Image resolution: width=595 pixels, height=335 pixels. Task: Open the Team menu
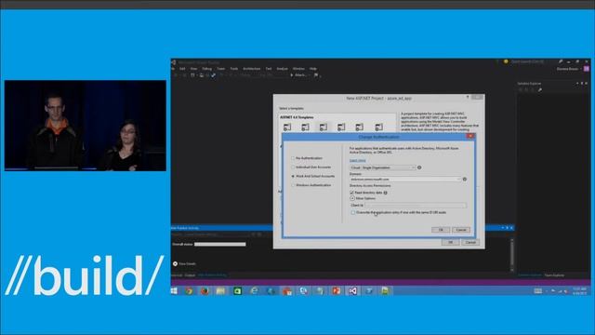(221, 69)
